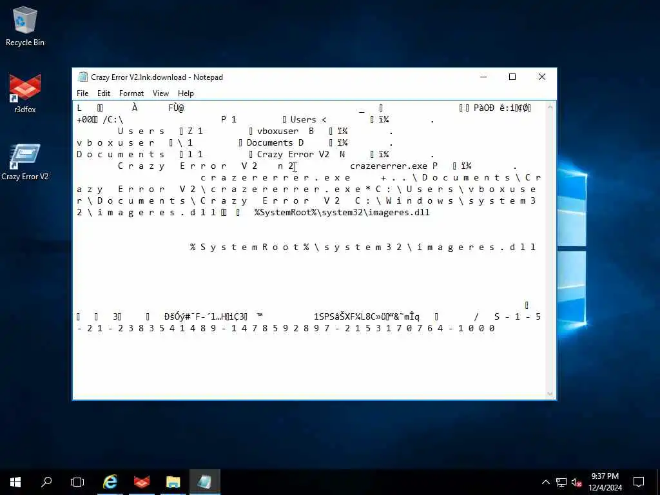
Task: Click the Notepad icon in the title bar
Action: pos(82,77)
